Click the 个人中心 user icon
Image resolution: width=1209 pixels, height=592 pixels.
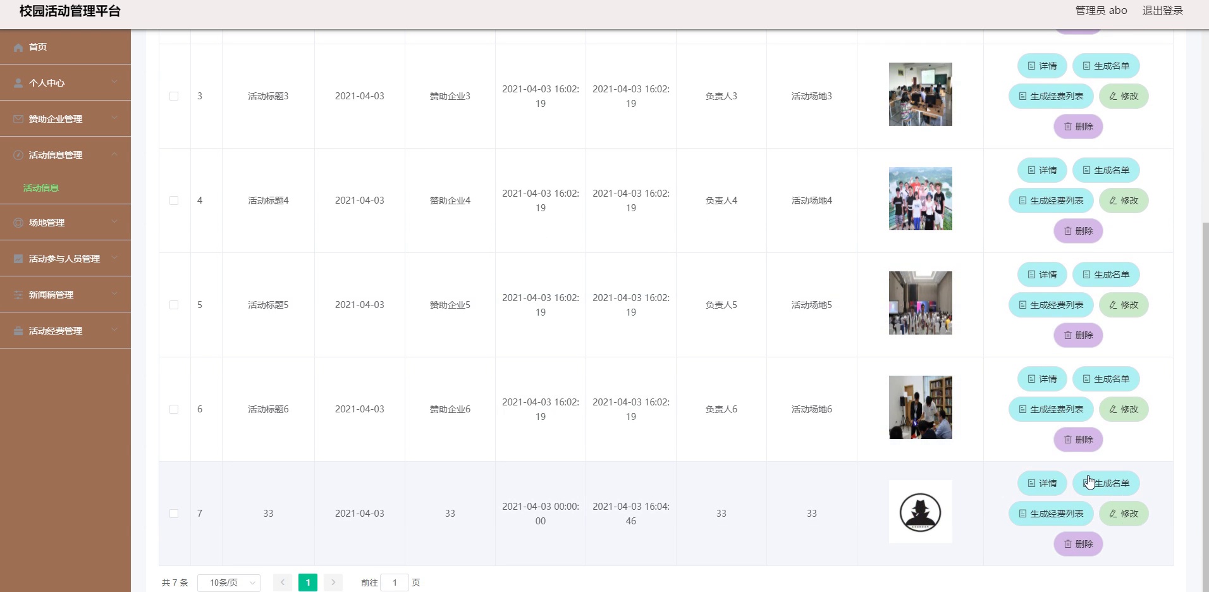18,82
